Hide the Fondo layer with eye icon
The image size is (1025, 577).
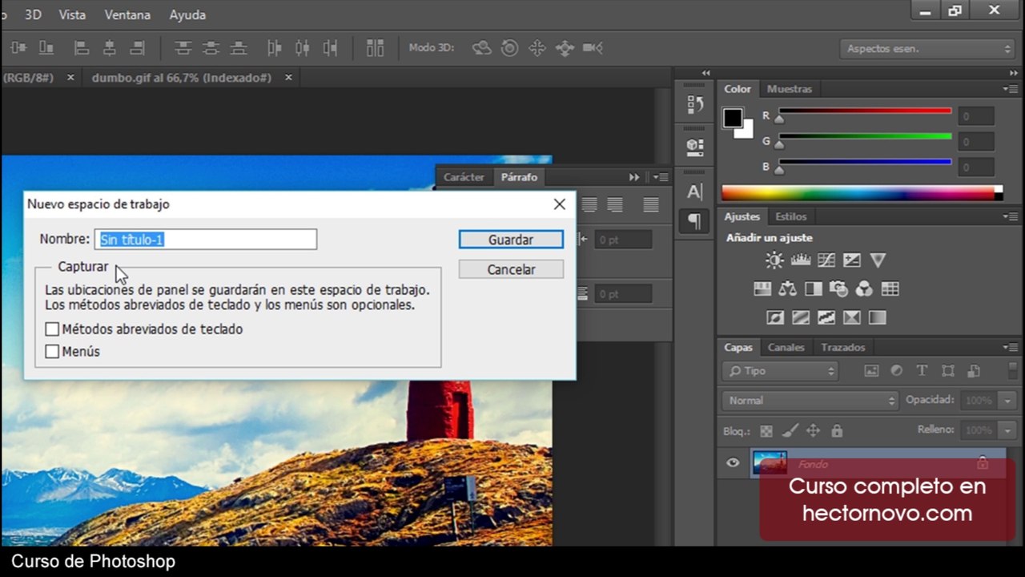[x=733, y=463]
